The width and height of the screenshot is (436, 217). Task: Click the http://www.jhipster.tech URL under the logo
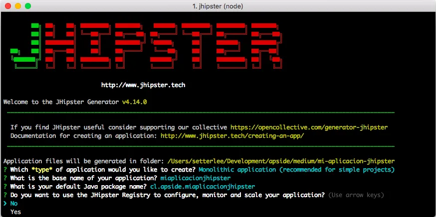(x=143, y=85)
